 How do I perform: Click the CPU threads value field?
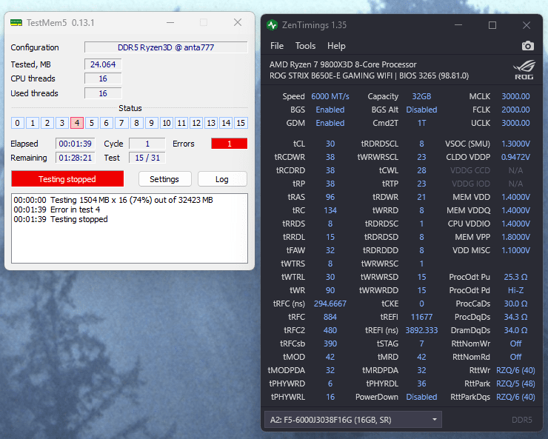point(103,78)
